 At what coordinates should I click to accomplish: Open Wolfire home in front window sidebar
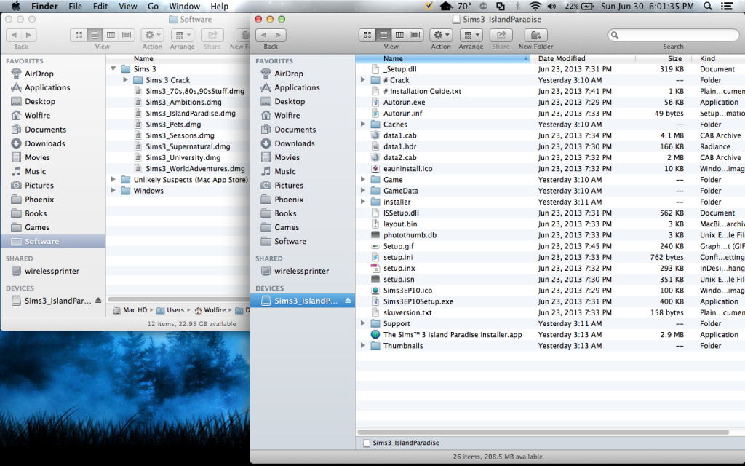point(287,116)
